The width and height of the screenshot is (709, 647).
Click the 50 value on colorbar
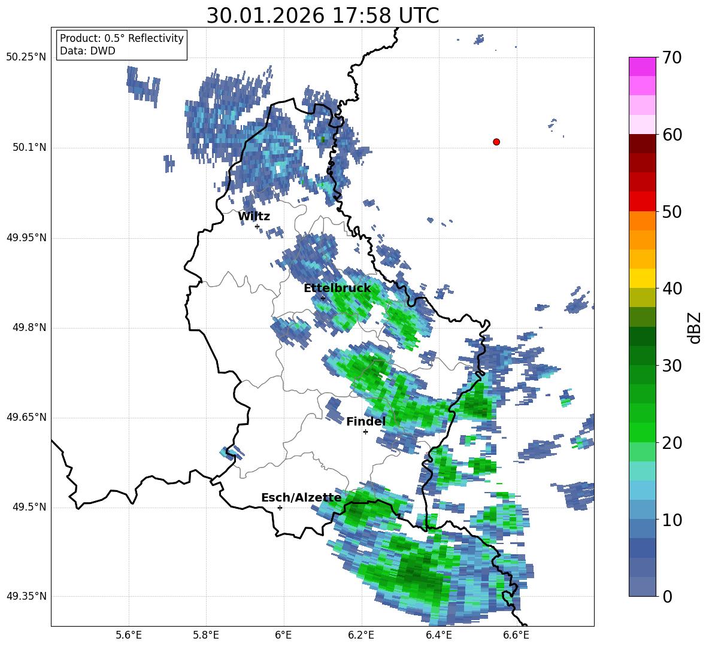pos(672,212)
